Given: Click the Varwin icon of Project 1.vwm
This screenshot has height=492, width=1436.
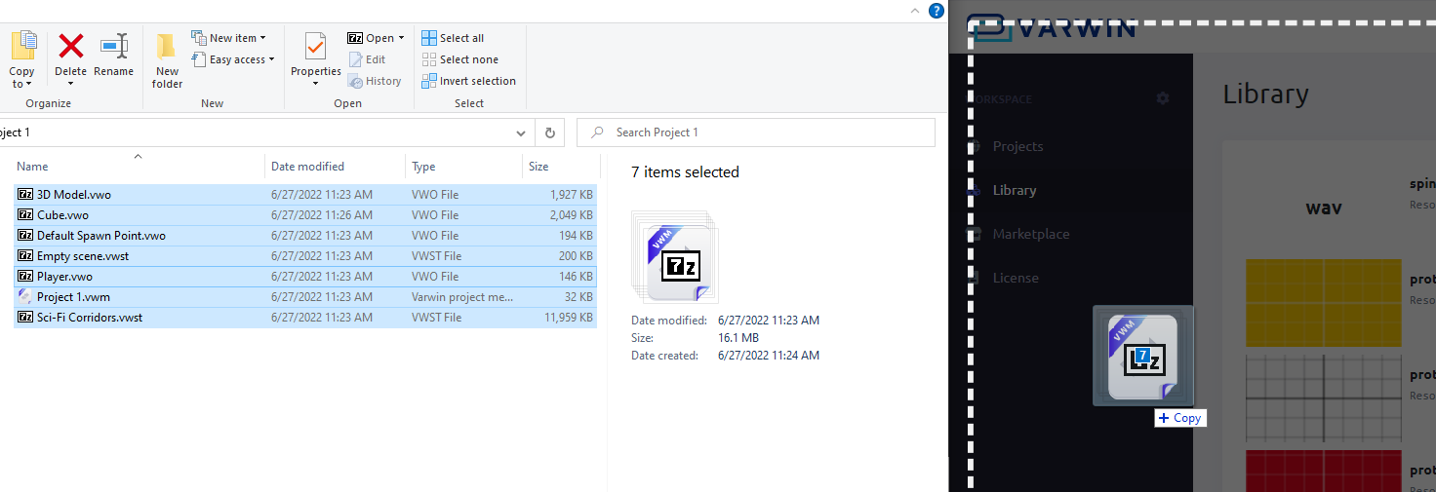Looking at the screenshot, I should pos(25,297).
